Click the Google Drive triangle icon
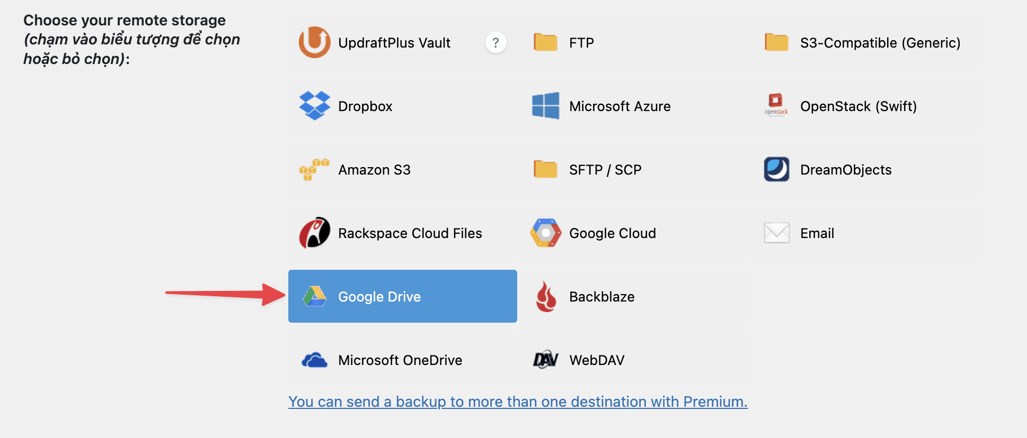The image size is (1027, 438). 315,296
